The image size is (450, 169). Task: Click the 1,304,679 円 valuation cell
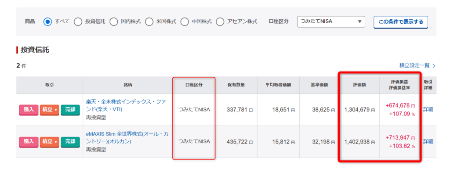359,110
